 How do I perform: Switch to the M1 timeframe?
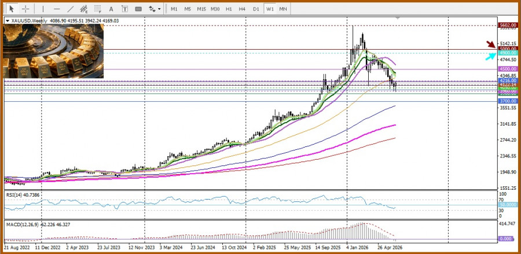(174, 9)
